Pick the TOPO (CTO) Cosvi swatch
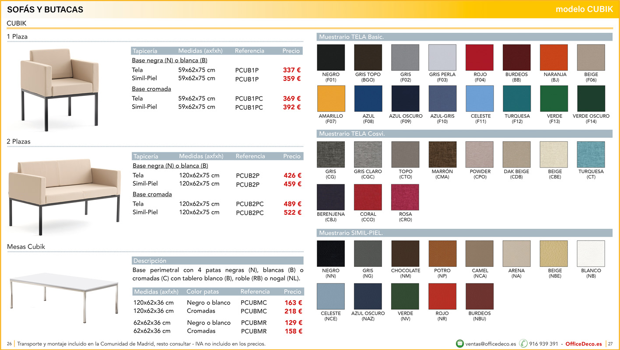Image resolution: width=620 pixels, height=350 pixels. pos(405,154)
